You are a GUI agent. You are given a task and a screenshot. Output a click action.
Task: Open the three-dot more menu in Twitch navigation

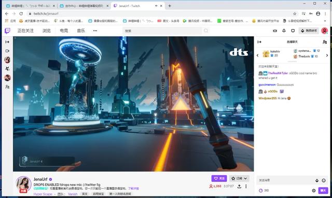click(95, 31)
